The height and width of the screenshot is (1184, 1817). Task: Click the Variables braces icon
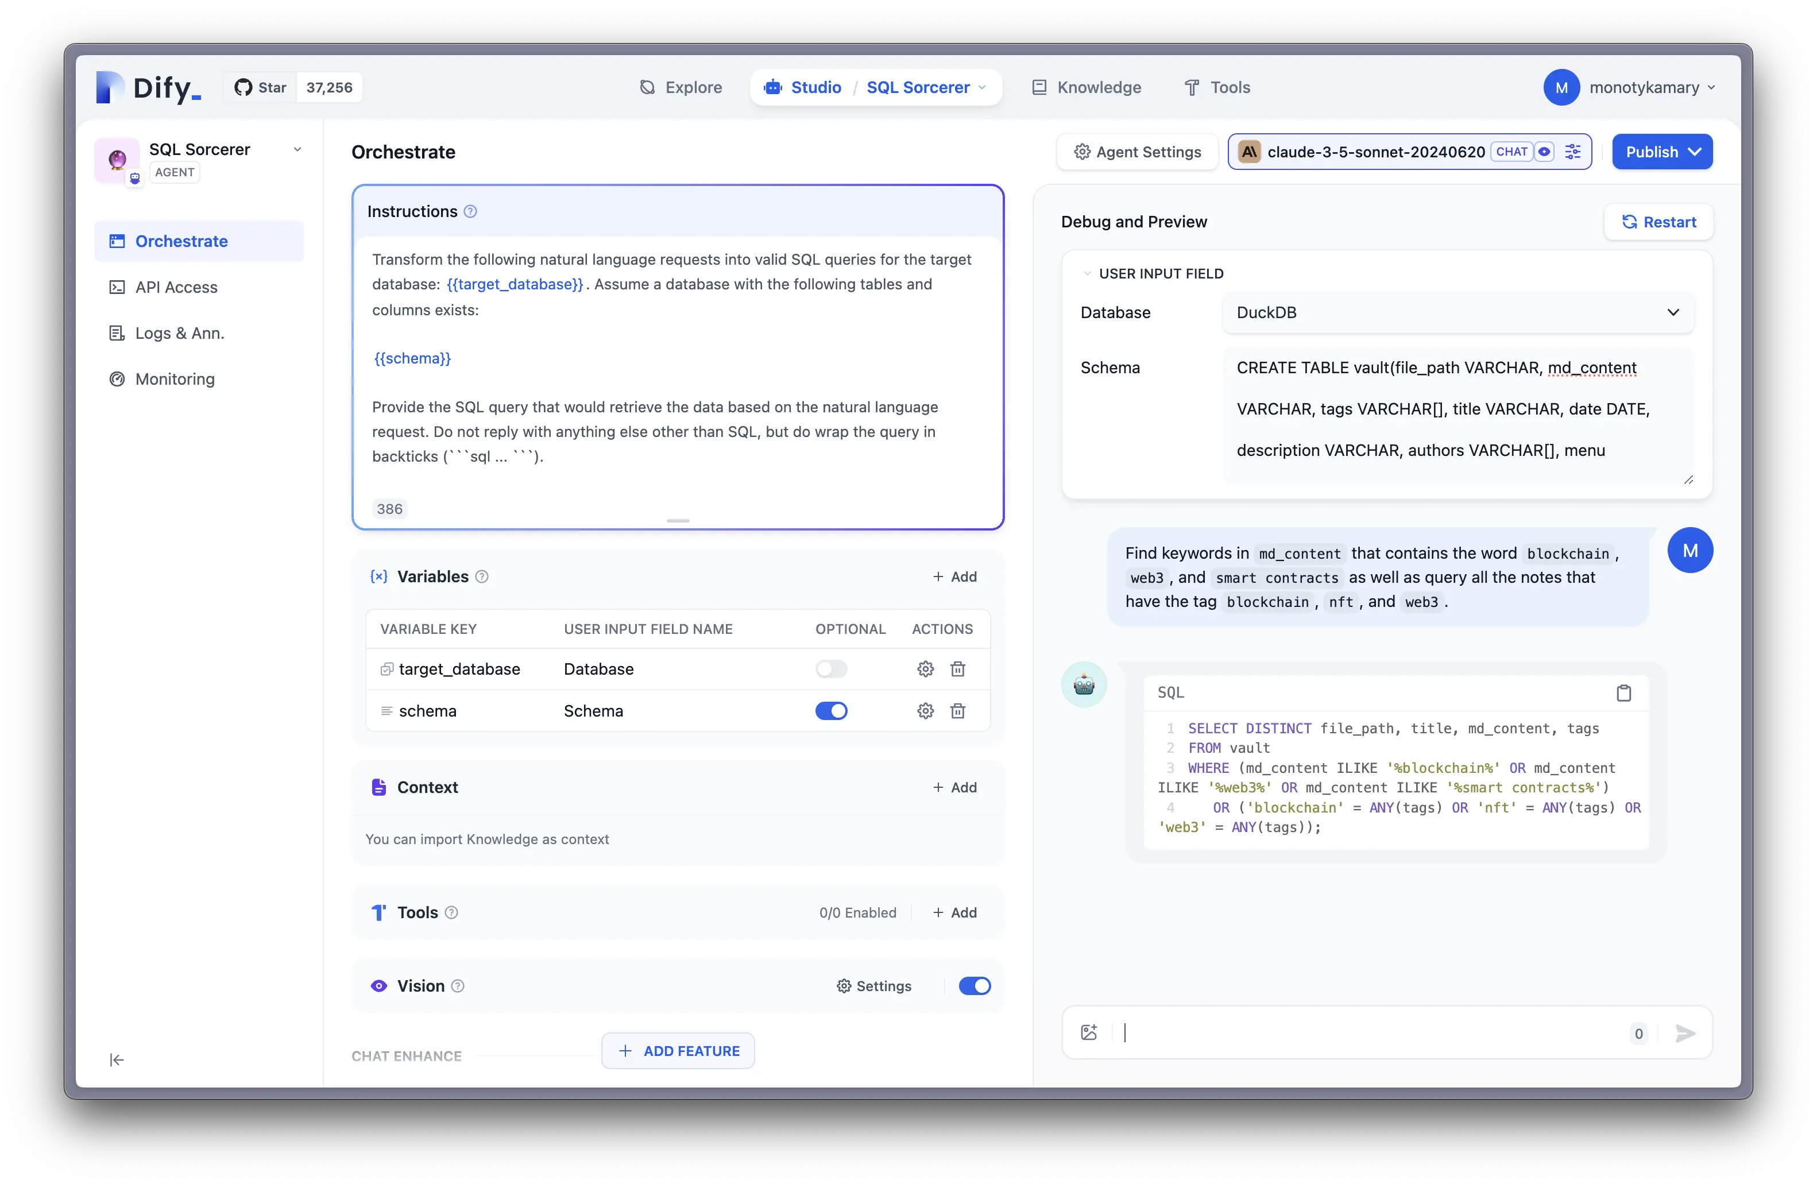(x=378, y=576)
